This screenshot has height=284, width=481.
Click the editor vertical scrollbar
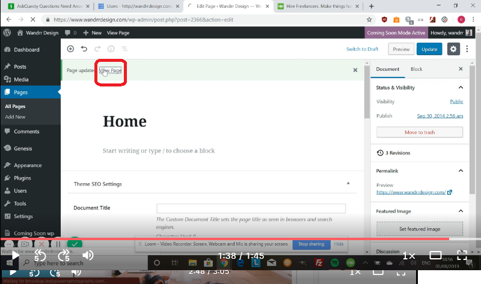(367, 92)
